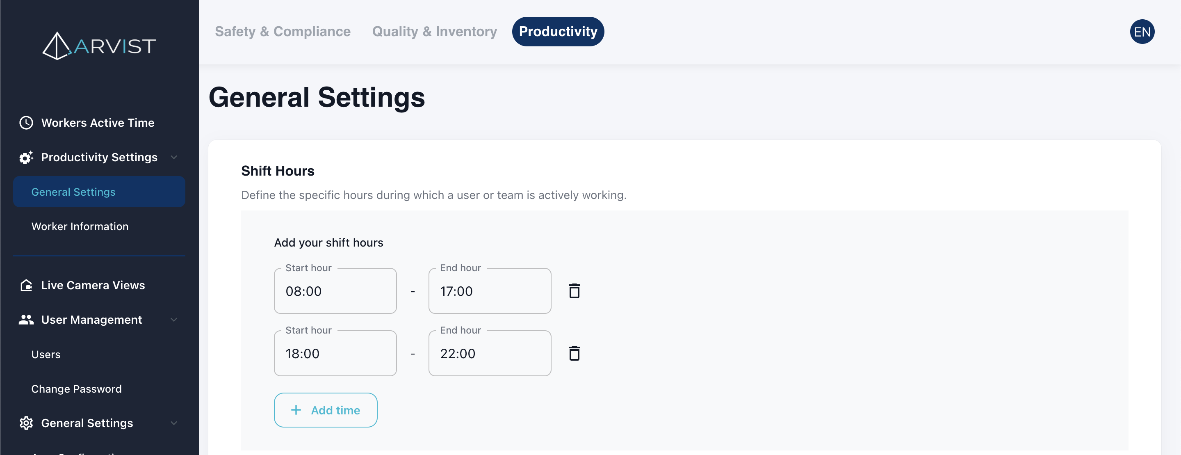Open the EN language selector
The width and height of the screenshot is (1181, 455).
tap(1142, 32)
